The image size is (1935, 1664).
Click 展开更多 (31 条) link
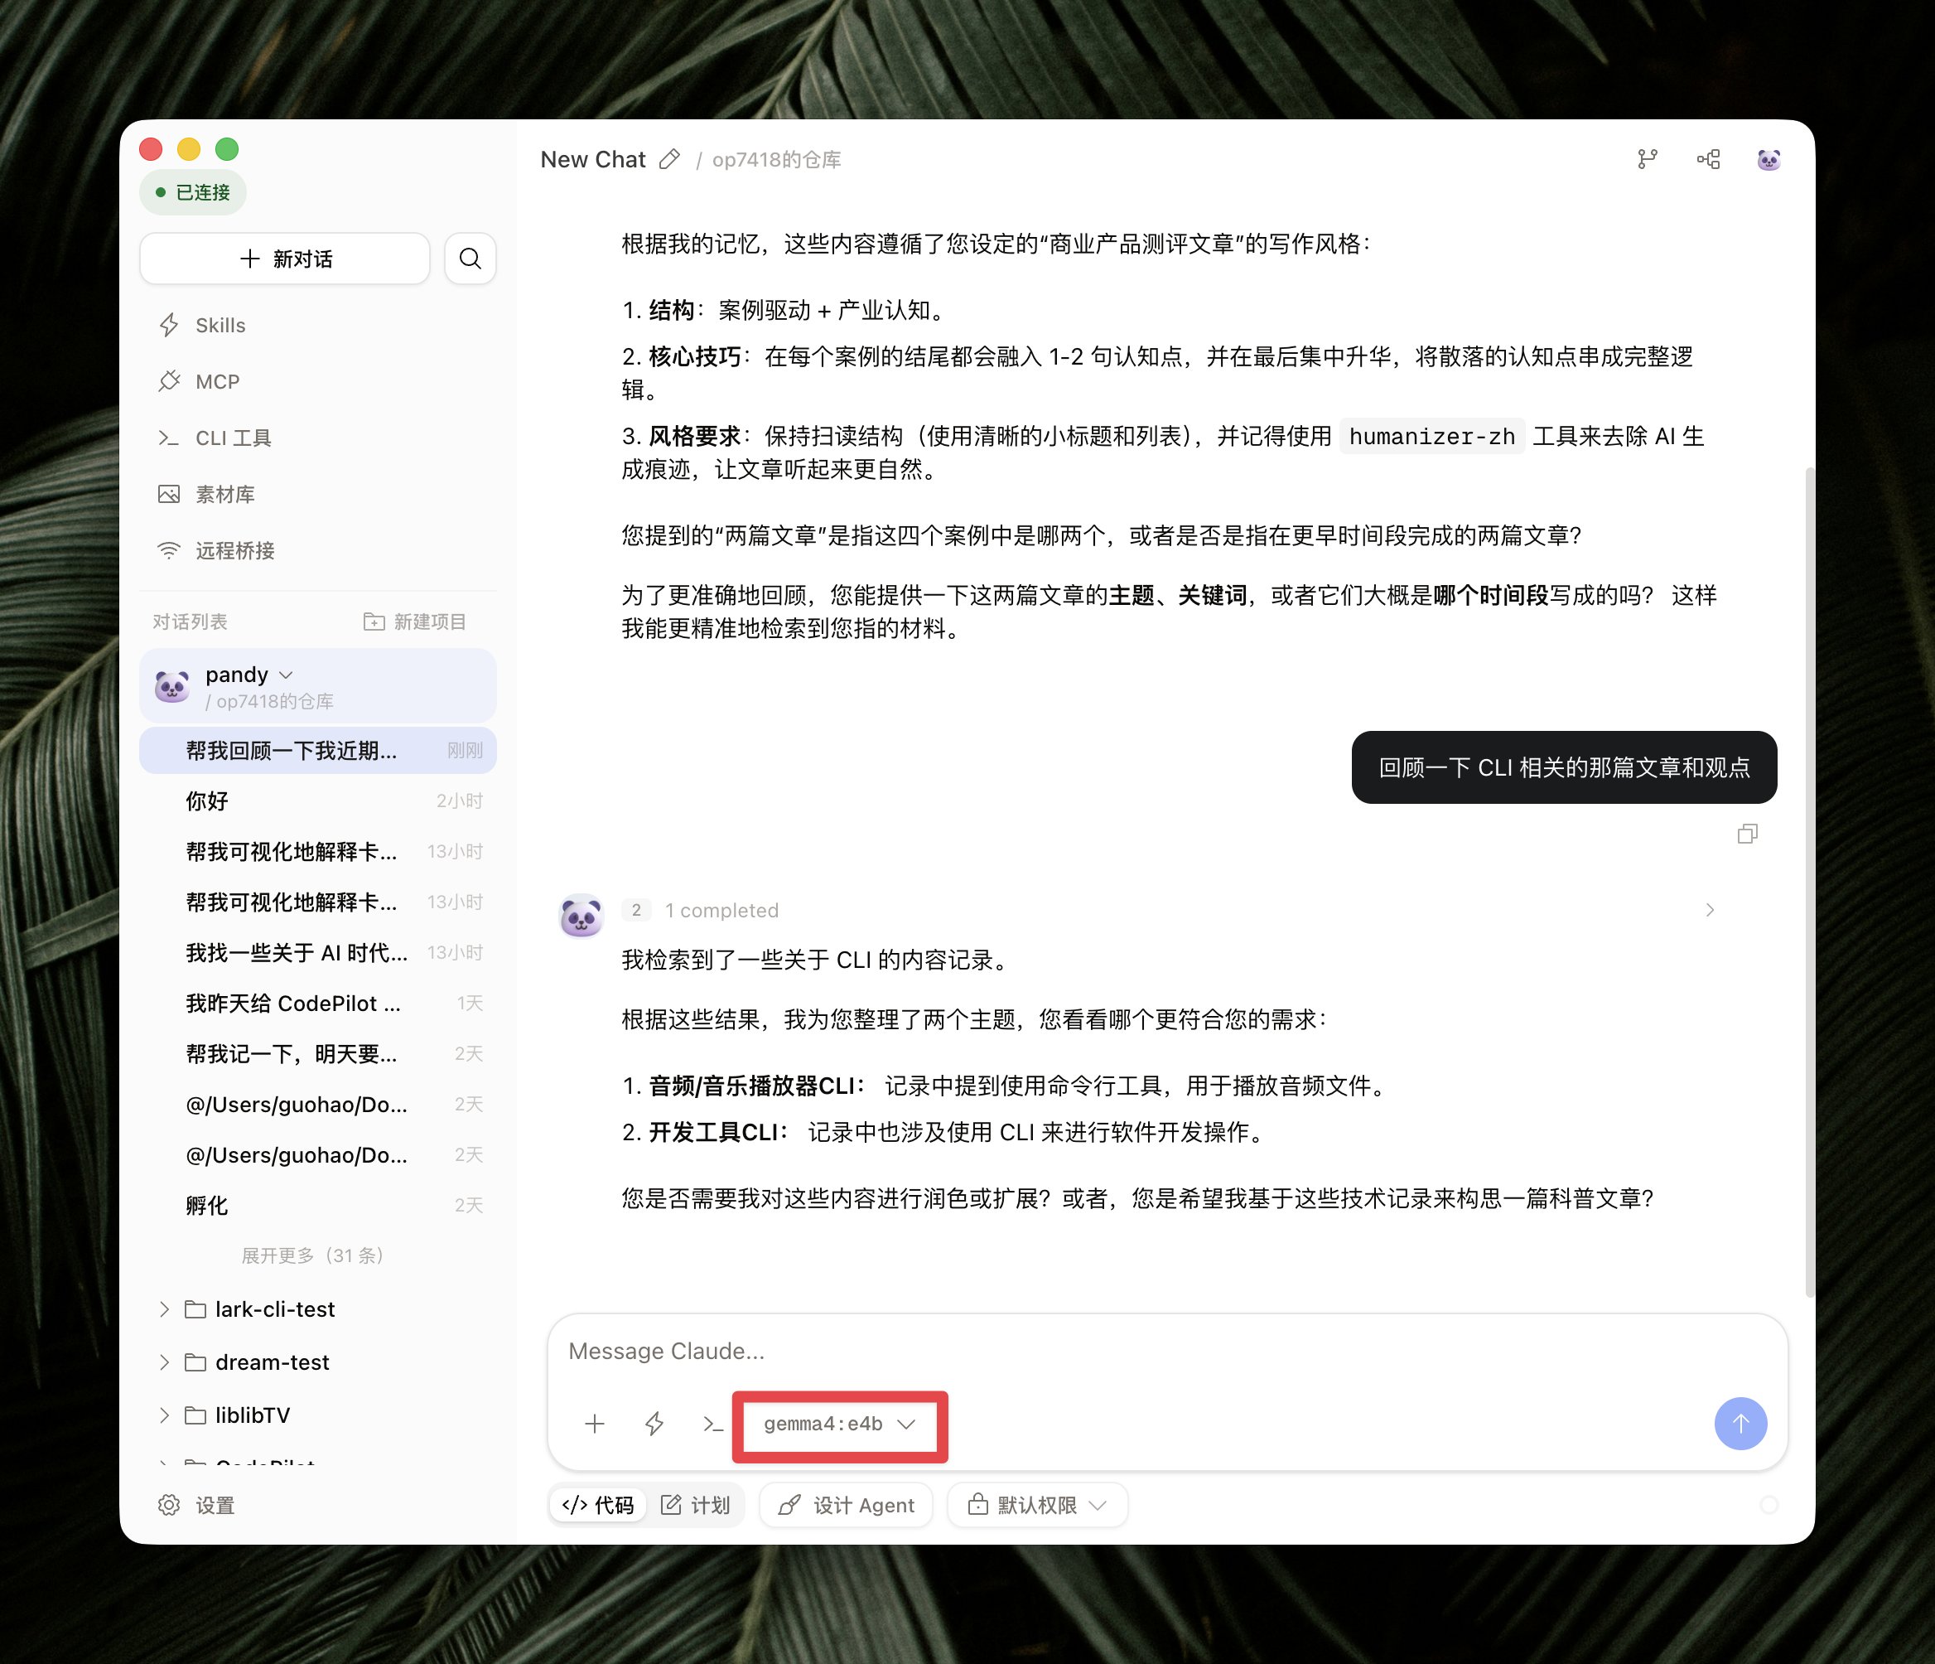pyautogui.click(x=313, y=1255)
